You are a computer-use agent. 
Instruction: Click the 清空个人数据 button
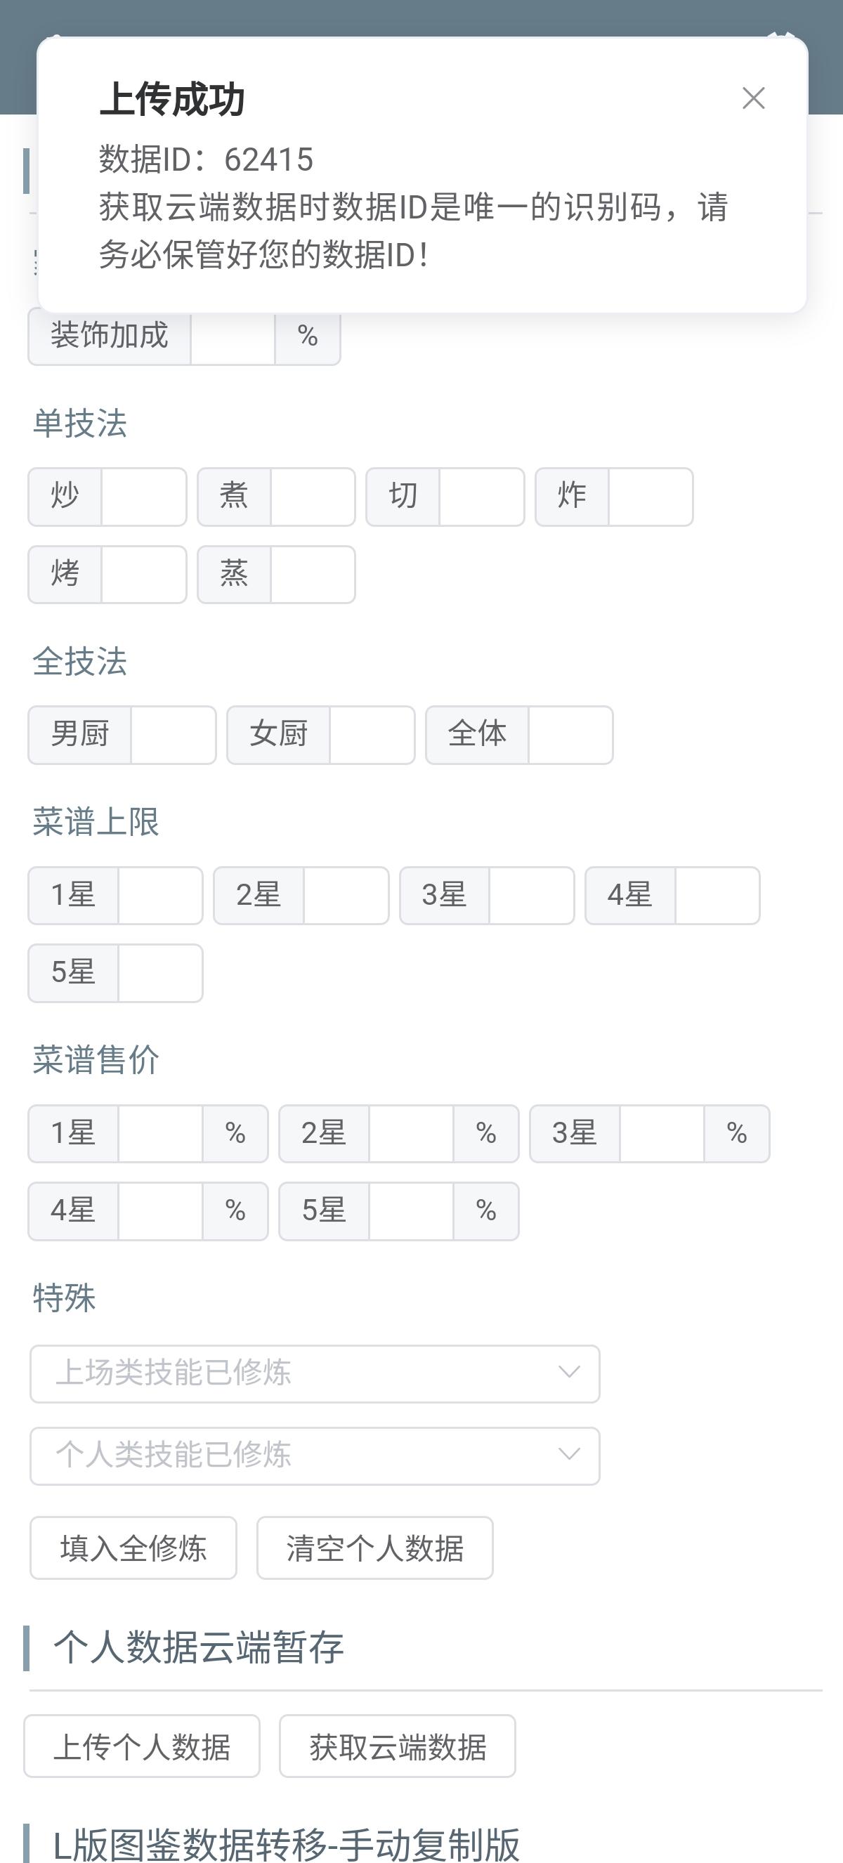coord(374,1548)
